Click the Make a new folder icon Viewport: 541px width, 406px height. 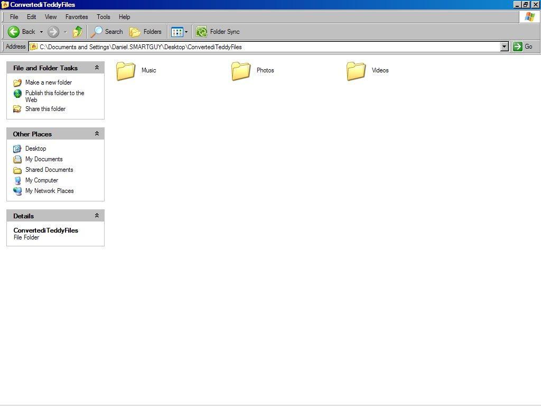click(x=17, y=82)
